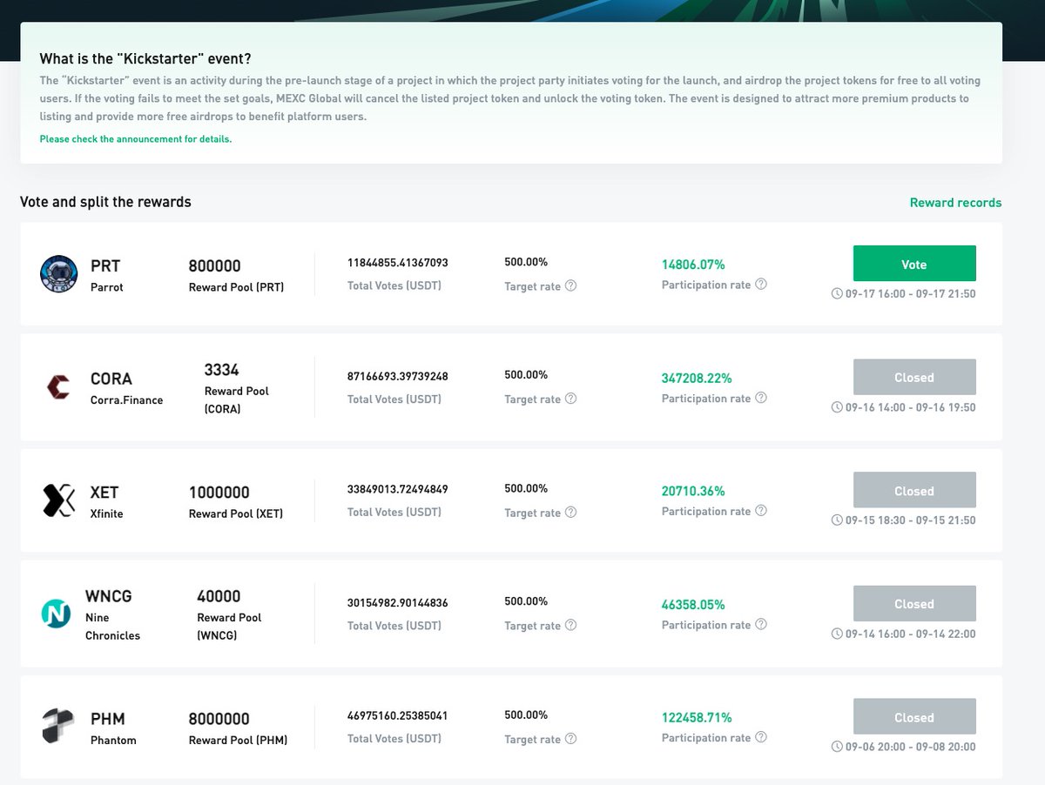The width and height of the screenshot is (1045, 785).
Task: Select CORA total votes 87166693.39739248
Action: point(398,376)
